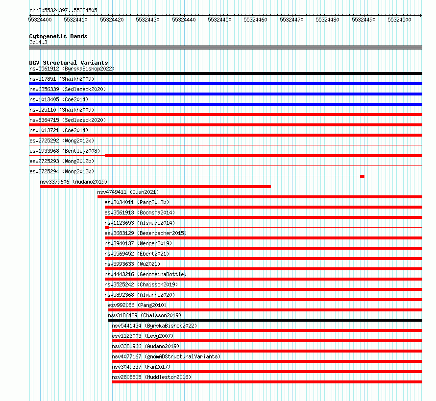Screen dimensions: 436x401
Task: Click blue bar of nsv1013405 (Coe2014)
Action: tap(225, 104)
